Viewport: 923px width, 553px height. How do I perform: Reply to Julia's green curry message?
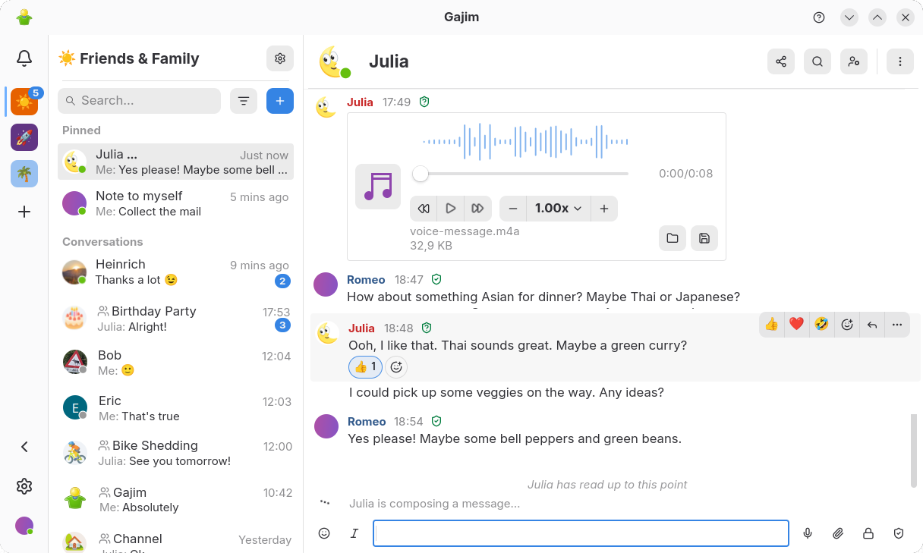871,324
